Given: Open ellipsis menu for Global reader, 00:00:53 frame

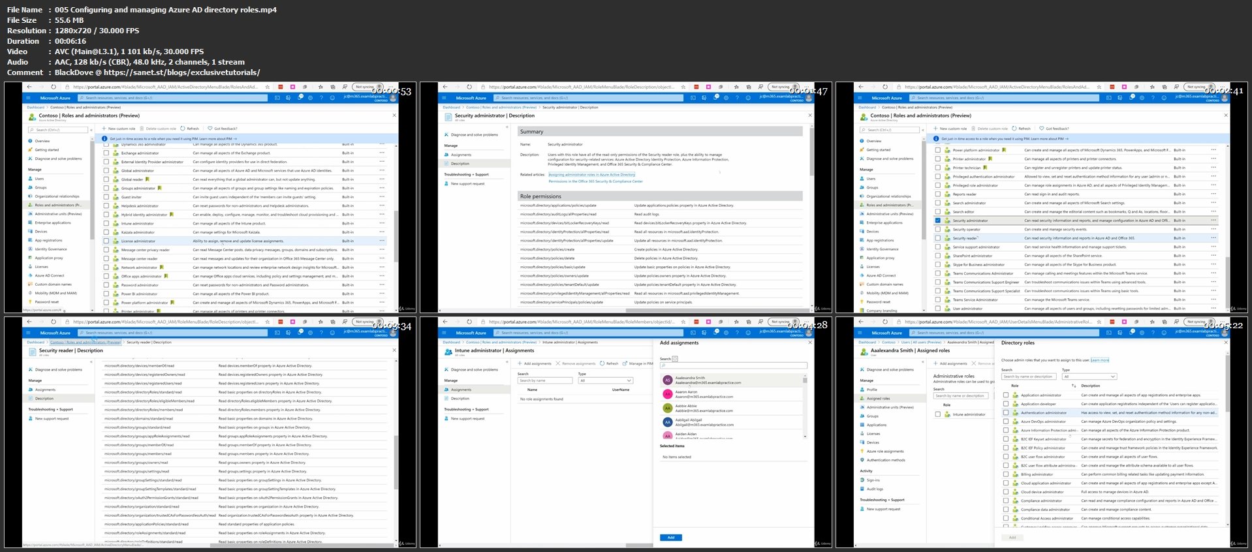Looking at the screenshot, I should 382,179.
